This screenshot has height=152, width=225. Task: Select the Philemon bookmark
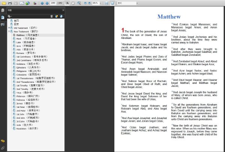coord(28,96)
